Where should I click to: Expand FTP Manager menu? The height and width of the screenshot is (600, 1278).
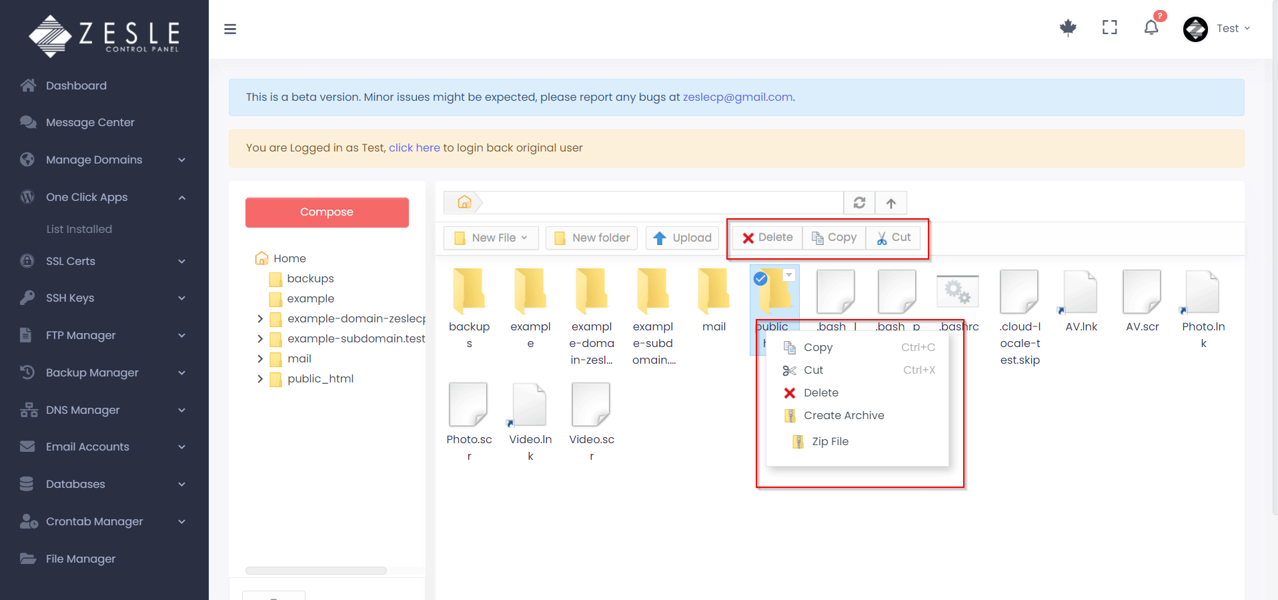click(x=103, y=335)
